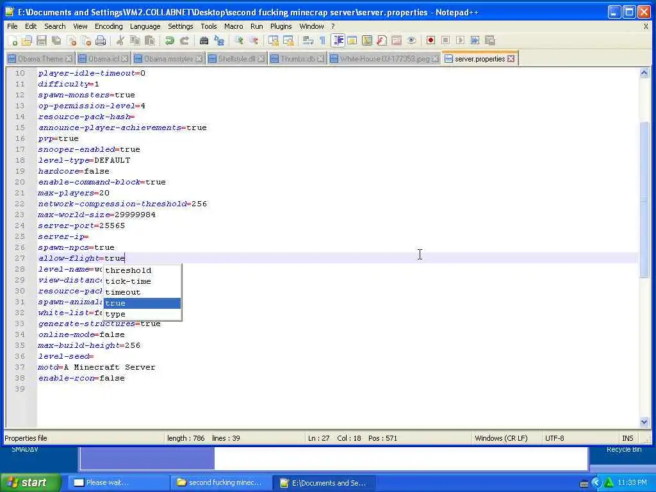The width and height of the screenshot is (656, 492).
Task: Save the file using the Save icon
Action: coord(42,40)
